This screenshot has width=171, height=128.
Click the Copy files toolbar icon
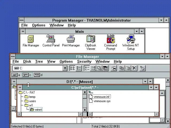[x=122, y=68]
